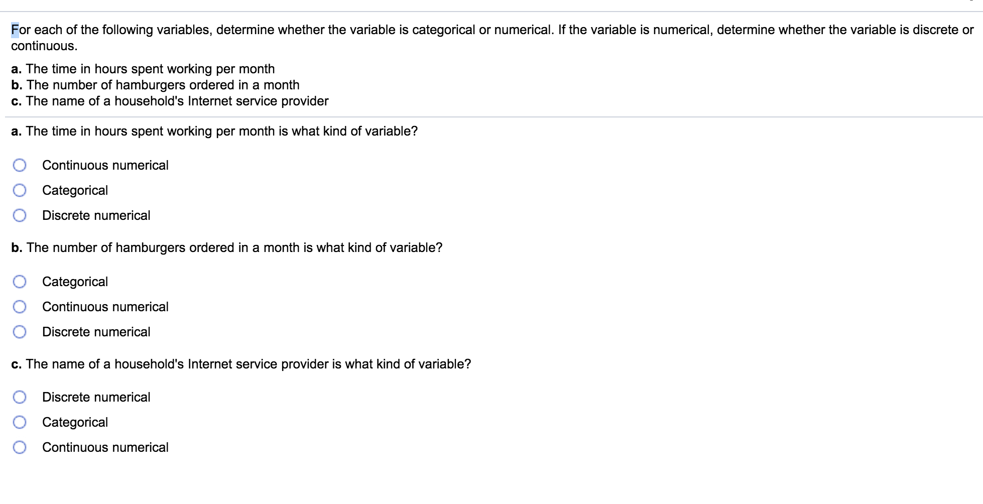Click the Continuous numerical label under question c
983x504 pixels.
coord(105,447)
